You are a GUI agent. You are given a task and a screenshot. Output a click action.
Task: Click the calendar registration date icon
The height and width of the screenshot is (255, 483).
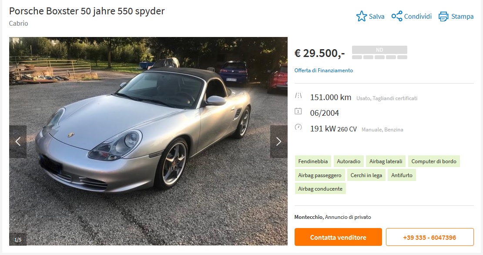[298, 111]
